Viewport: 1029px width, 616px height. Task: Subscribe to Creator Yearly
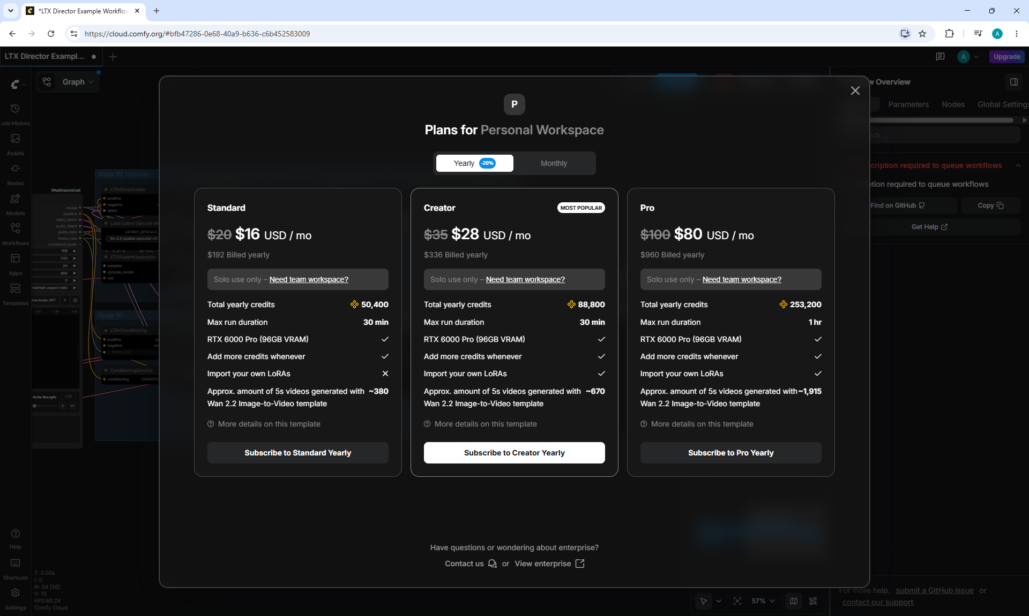tap(514, 453)
